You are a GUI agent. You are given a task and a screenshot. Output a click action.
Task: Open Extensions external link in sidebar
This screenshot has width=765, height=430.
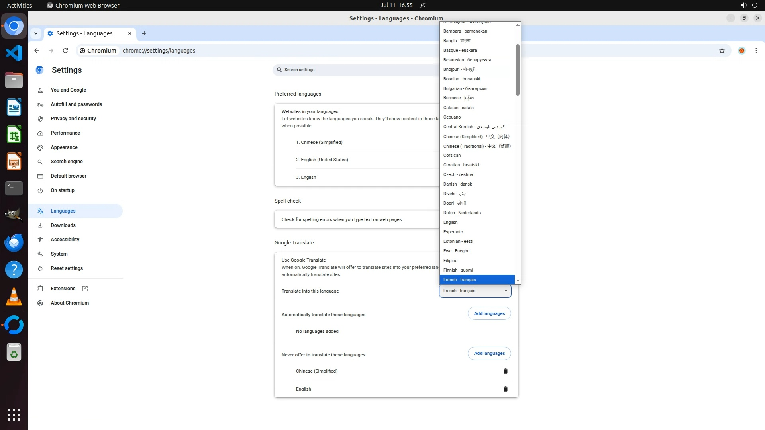(x=63, y=289)
